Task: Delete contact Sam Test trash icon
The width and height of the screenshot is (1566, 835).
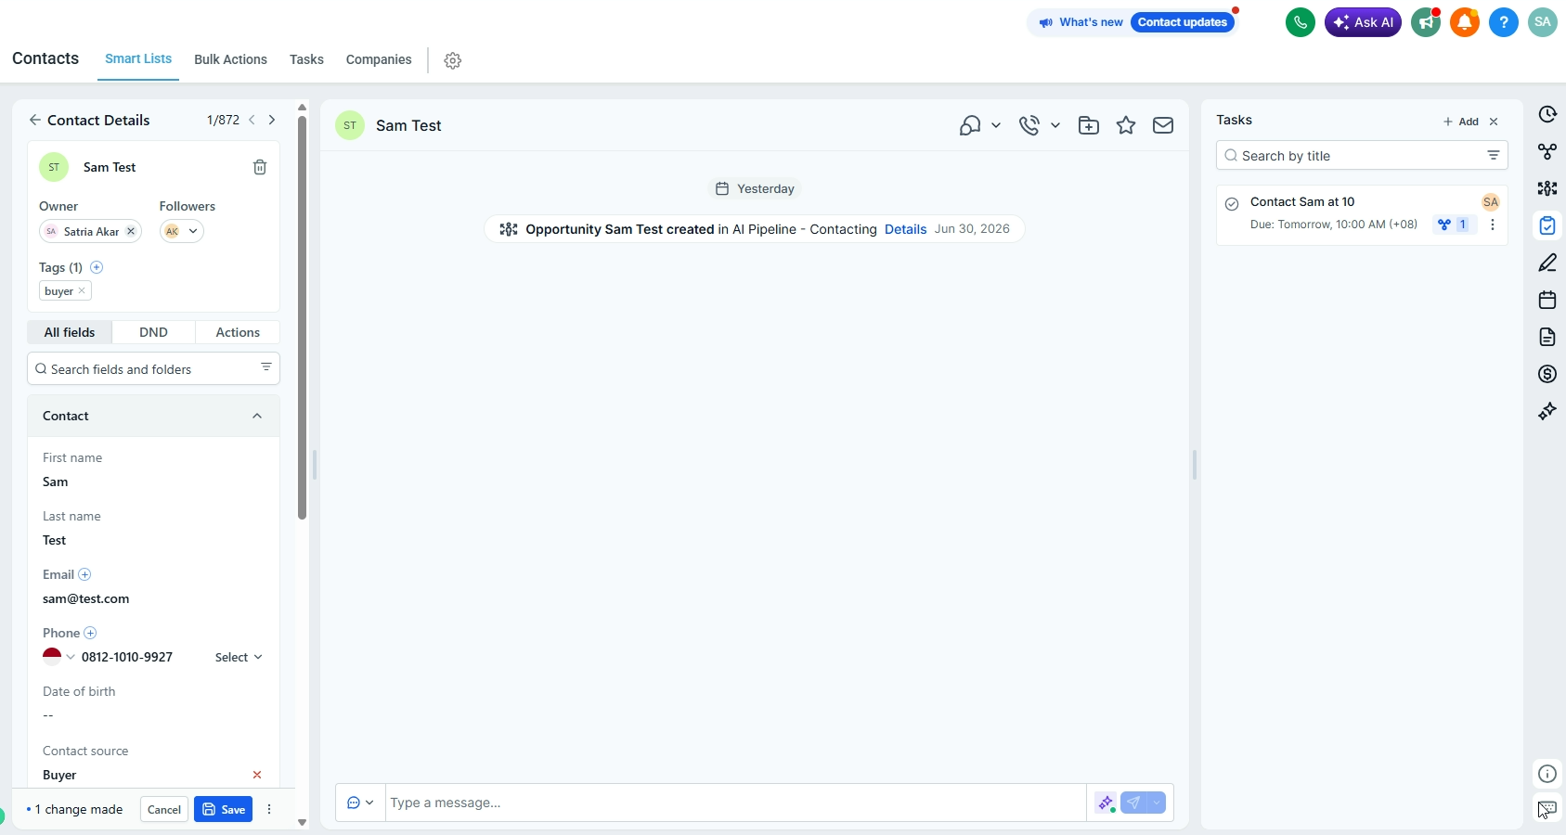Action: 260,167
